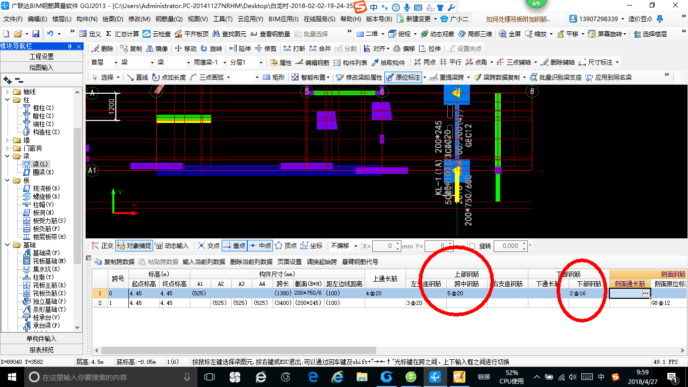Click the 拉伸 stretch tool
688x387 pixels.
pos(430,48)
